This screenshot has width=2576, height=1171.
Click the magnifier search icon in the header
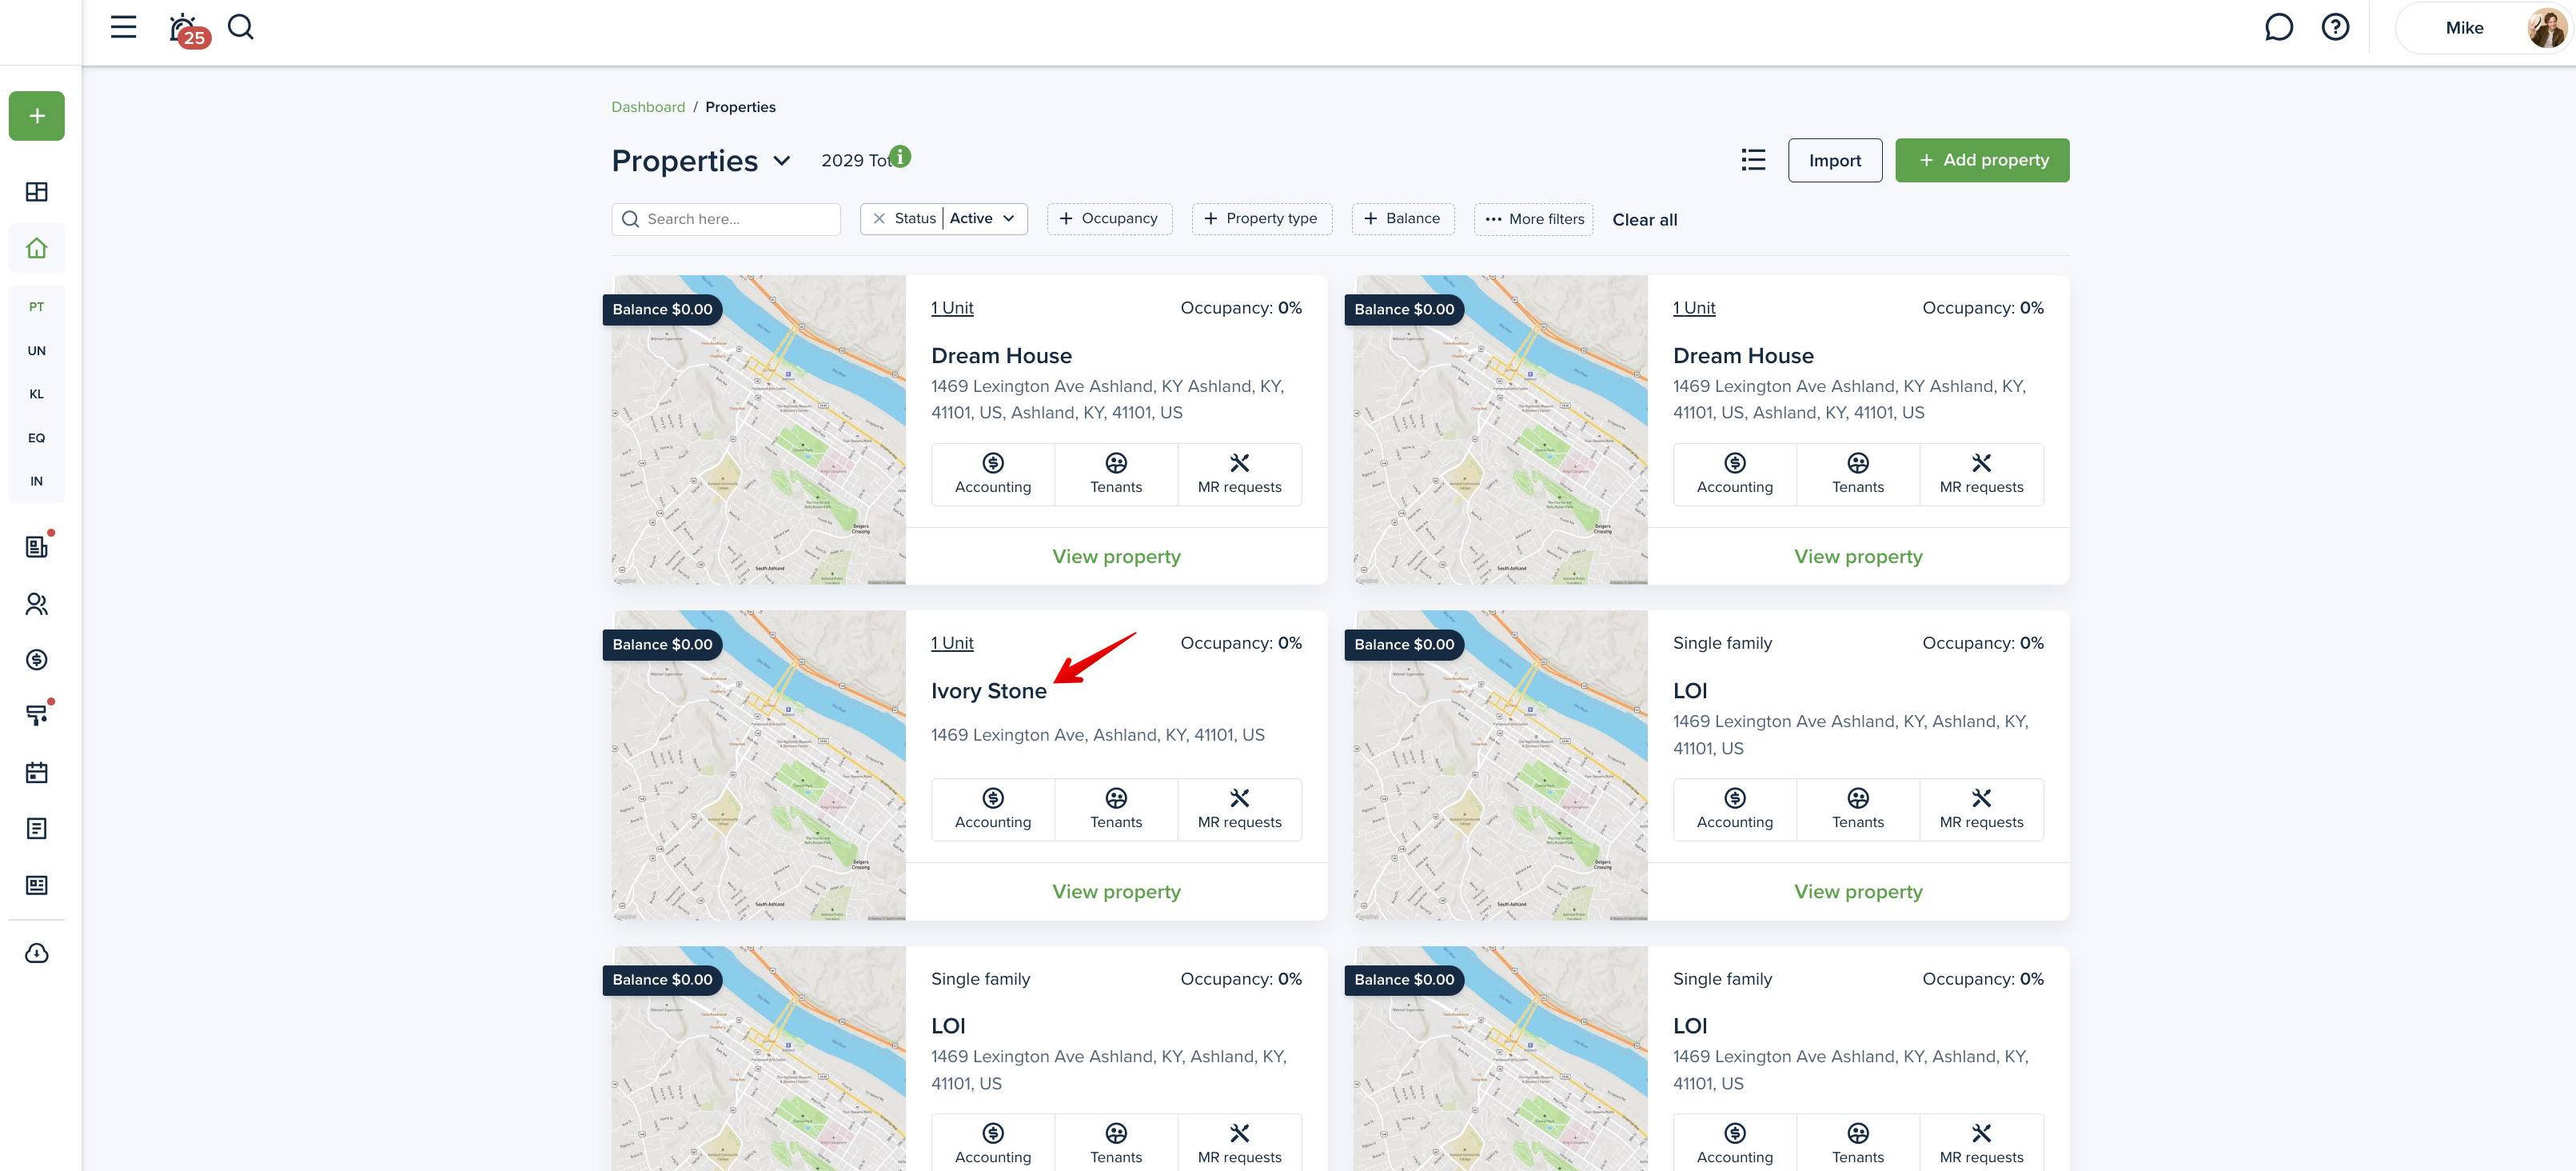pyautogui.click(x=241, y=27)
